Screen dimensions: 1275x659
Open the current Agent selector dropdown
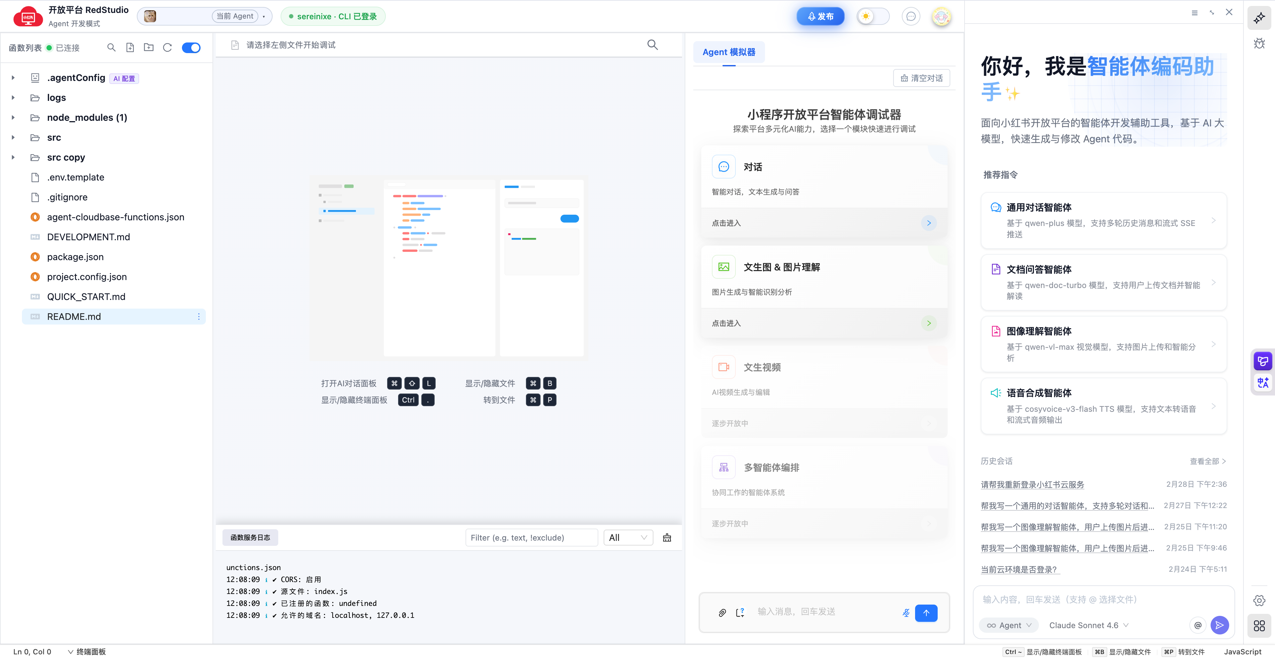click(205, 16)
